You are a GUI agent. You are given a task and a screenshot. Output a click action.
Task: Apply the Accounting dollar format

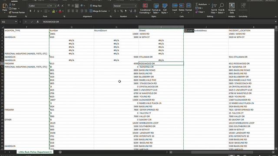pos(115,11)
